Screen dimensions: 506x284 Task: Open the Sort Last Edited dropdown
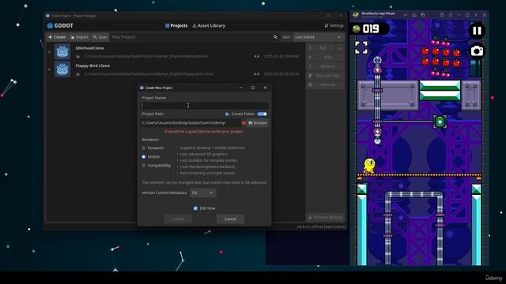(x=318, y=37)
